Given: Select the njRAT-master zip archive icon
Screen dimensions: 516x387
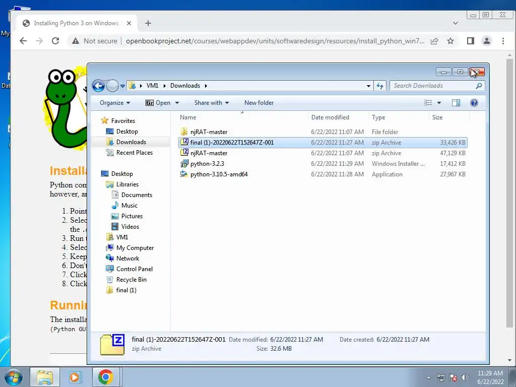Looking at the screenshot, I should (184, 153).
